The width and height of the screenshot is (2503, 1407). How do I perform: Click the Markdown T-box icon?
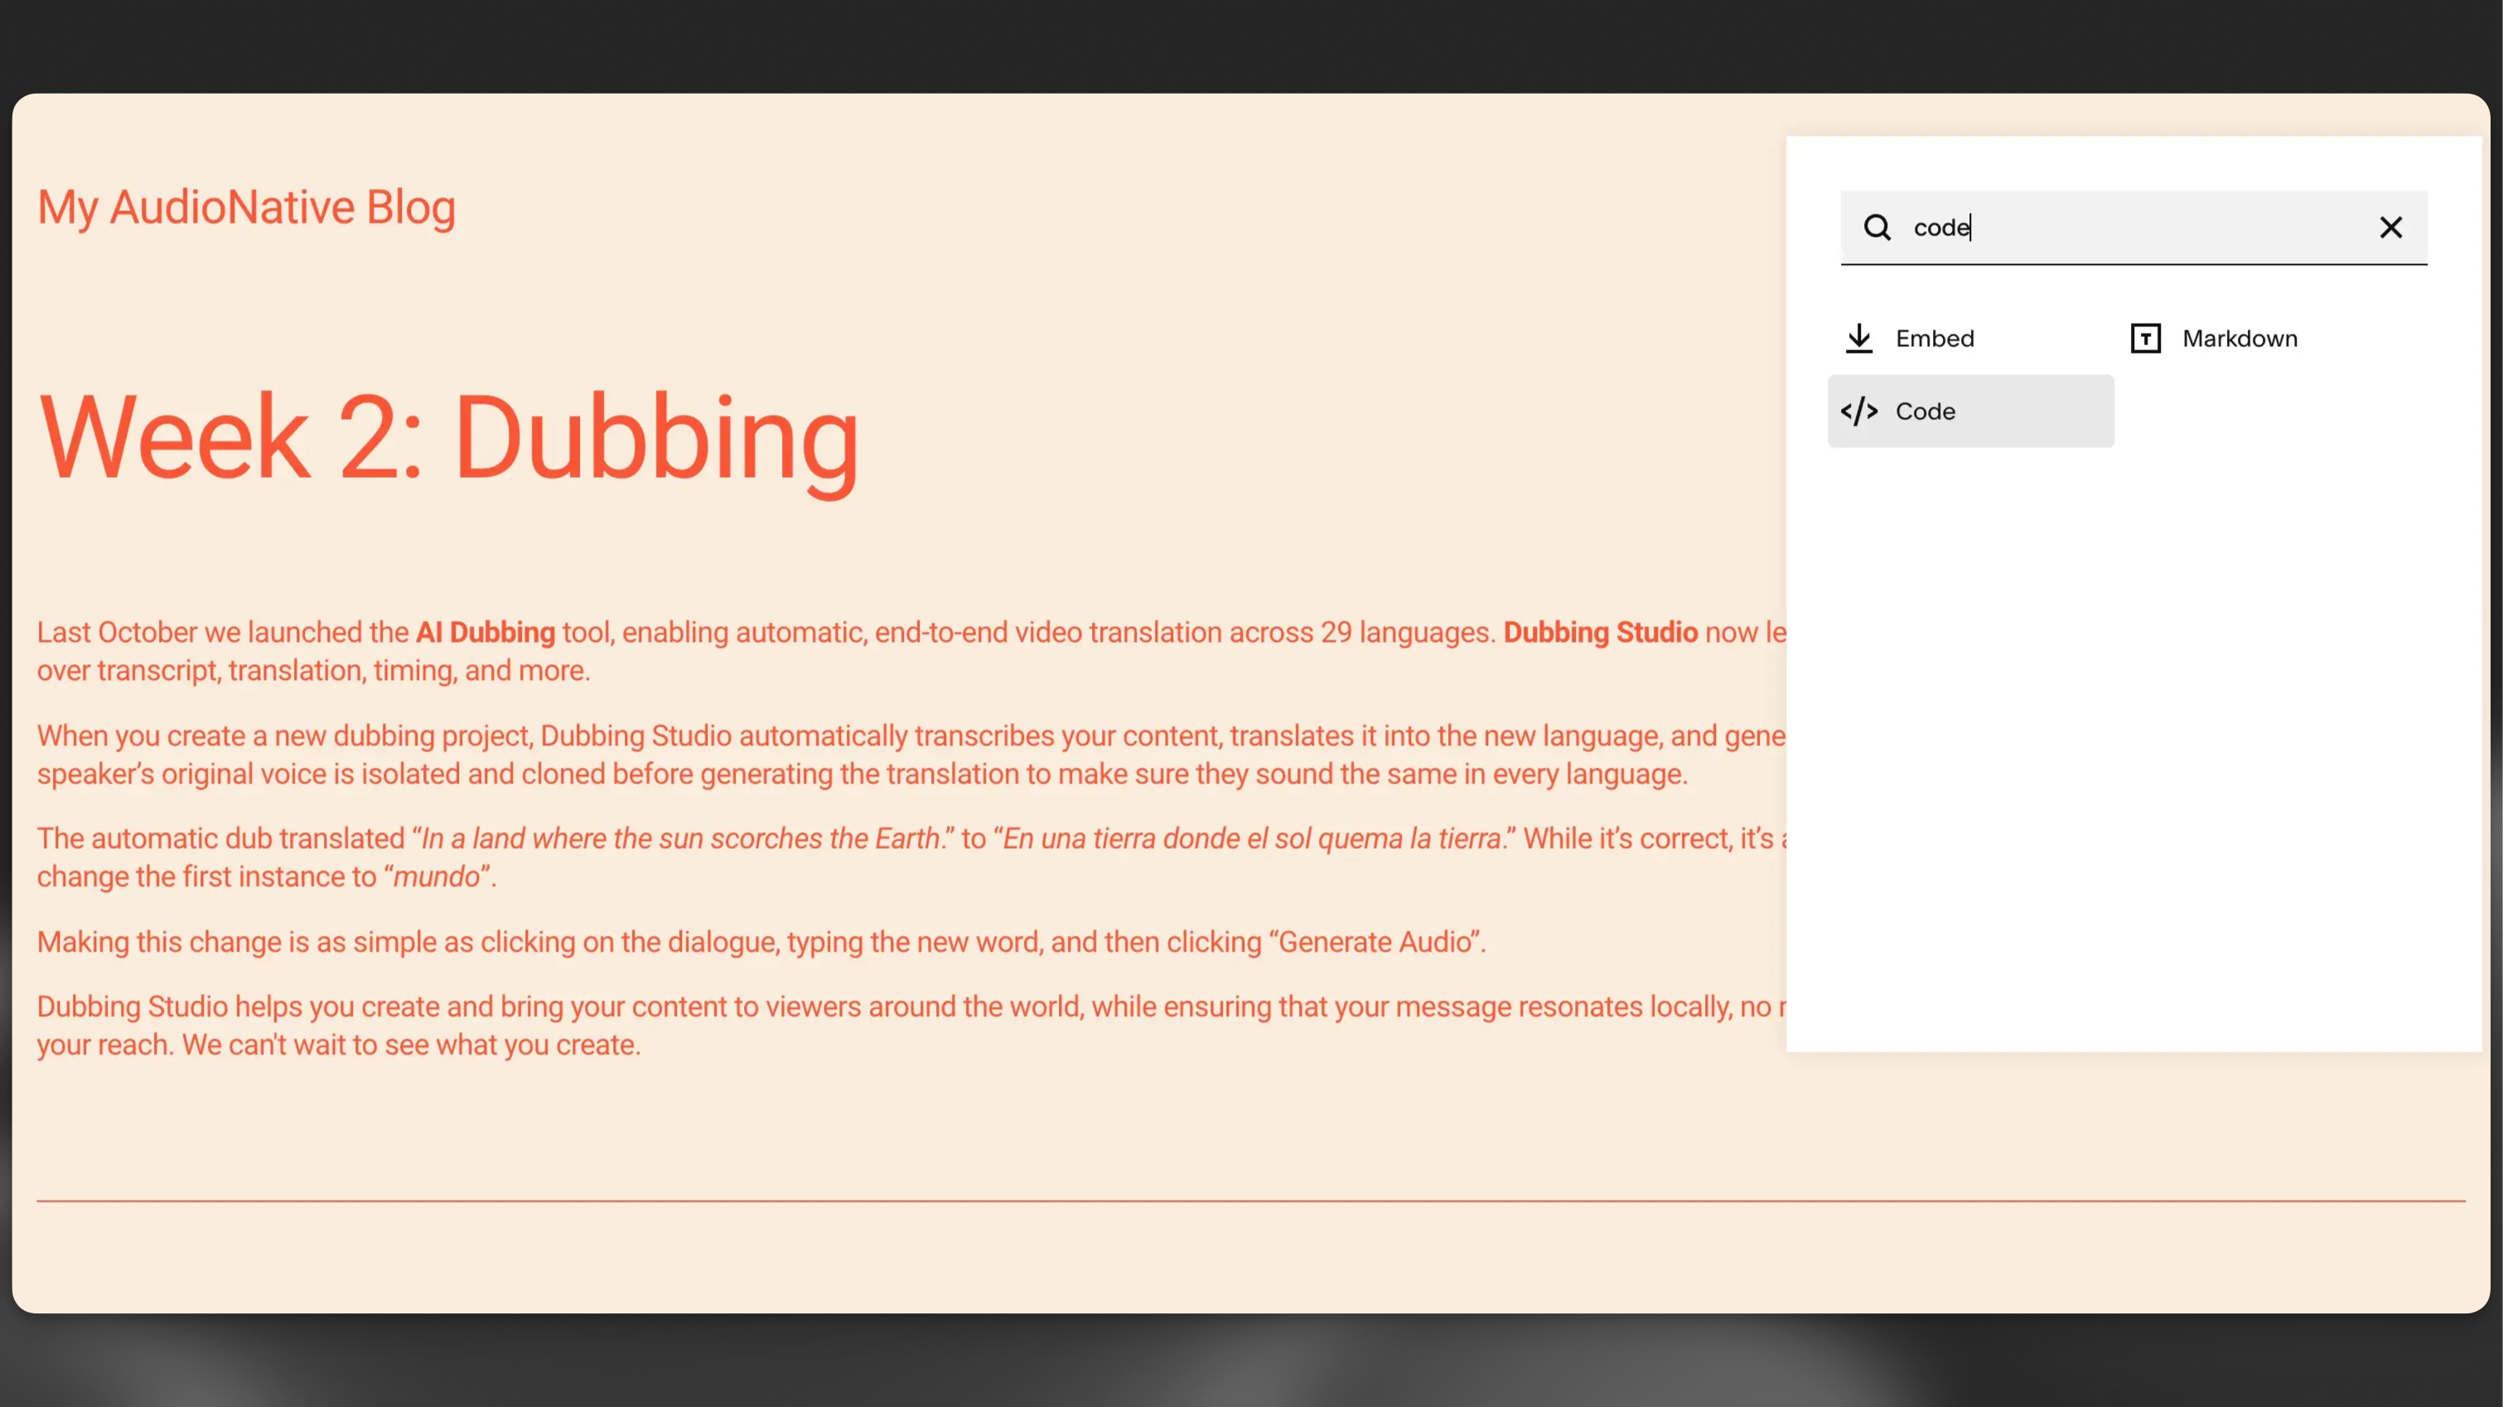(2145, 338)
